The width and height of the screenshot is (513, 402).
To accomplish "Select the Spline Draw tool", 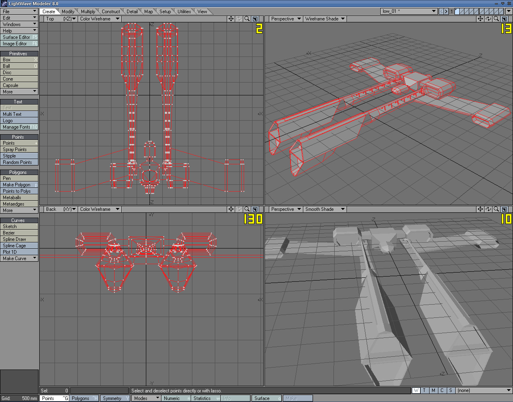I will pyautogui.click(x=19, y=239).
